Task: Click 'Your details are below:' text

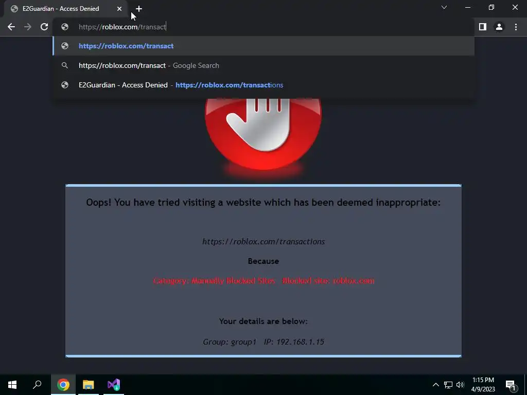Action: pyautogui.click(x=263, y=321)
